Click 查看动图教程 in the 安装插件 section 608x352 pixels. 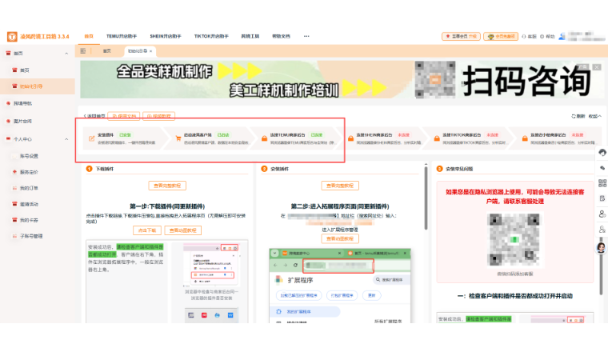tap(340, 239)
